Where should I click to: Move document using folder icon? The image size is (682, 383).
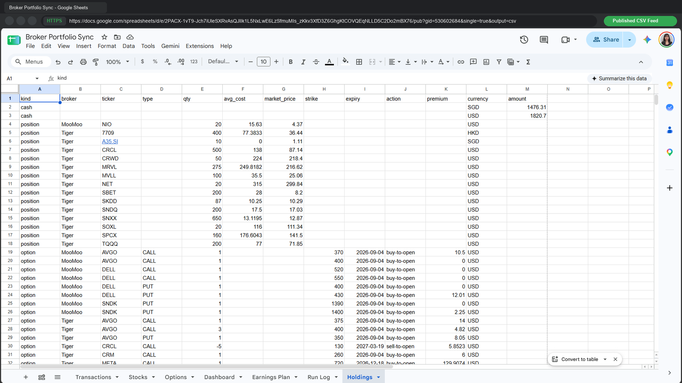click(117, 37)
